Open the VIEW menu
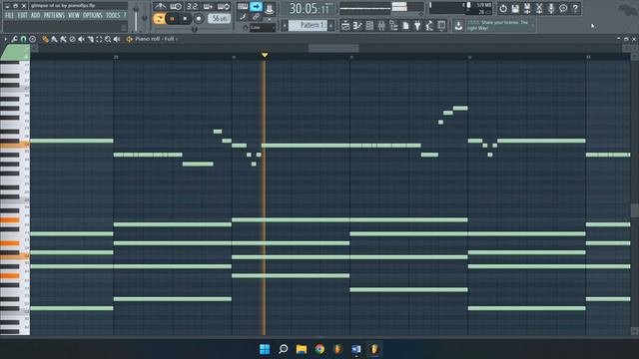 (74, 15)
